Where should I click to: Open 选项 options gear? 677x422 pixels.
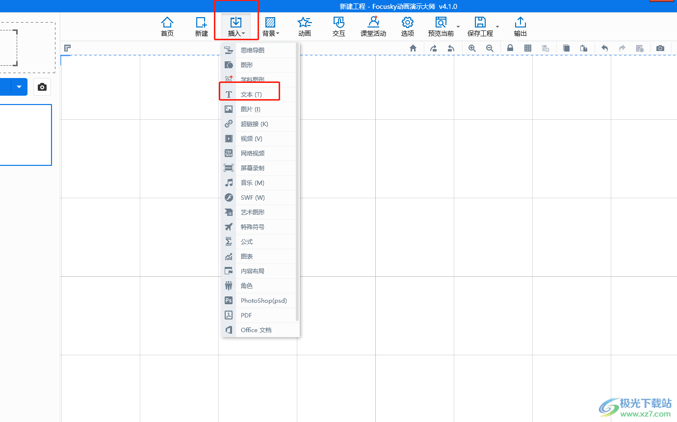pos(408,27)
